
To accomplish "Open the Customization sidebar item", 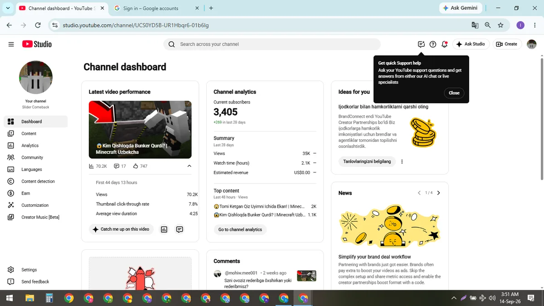I will [x=35, y=205].
